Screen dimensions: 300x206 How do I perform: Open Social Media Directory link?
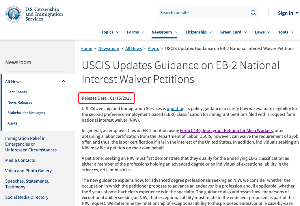(27, 197)
